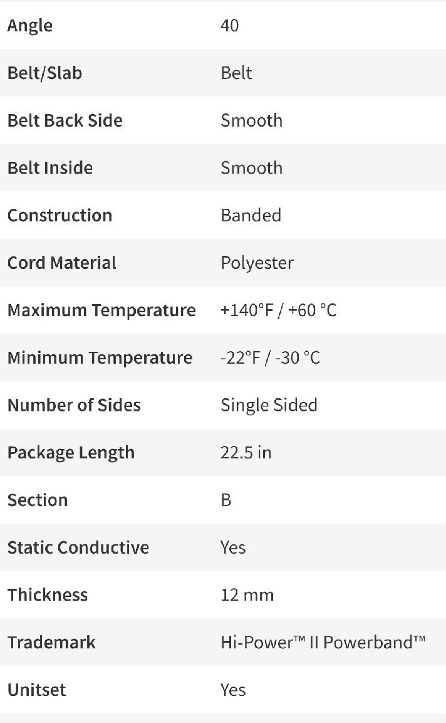
Task: Click the +140°F / +60 °C value
Action: pos(278,310)
